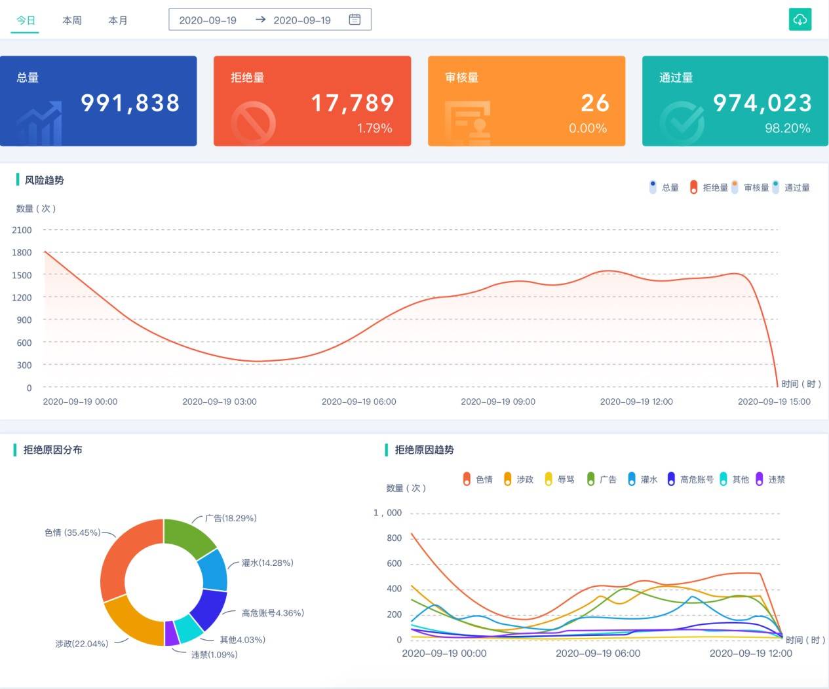Click the arrow between the two dates
Image resolution: width=829 pixels, height=689 pixels.
tap(260, 20)
